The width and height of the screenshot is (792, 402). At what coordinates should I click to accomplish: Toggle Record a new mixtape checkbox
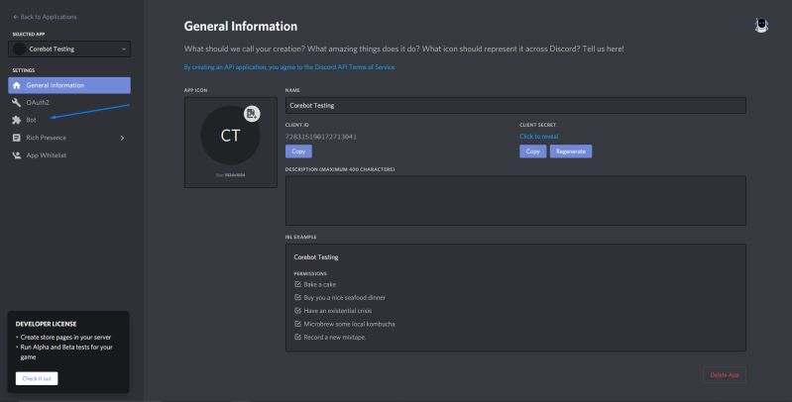click(x=297, y=337)
